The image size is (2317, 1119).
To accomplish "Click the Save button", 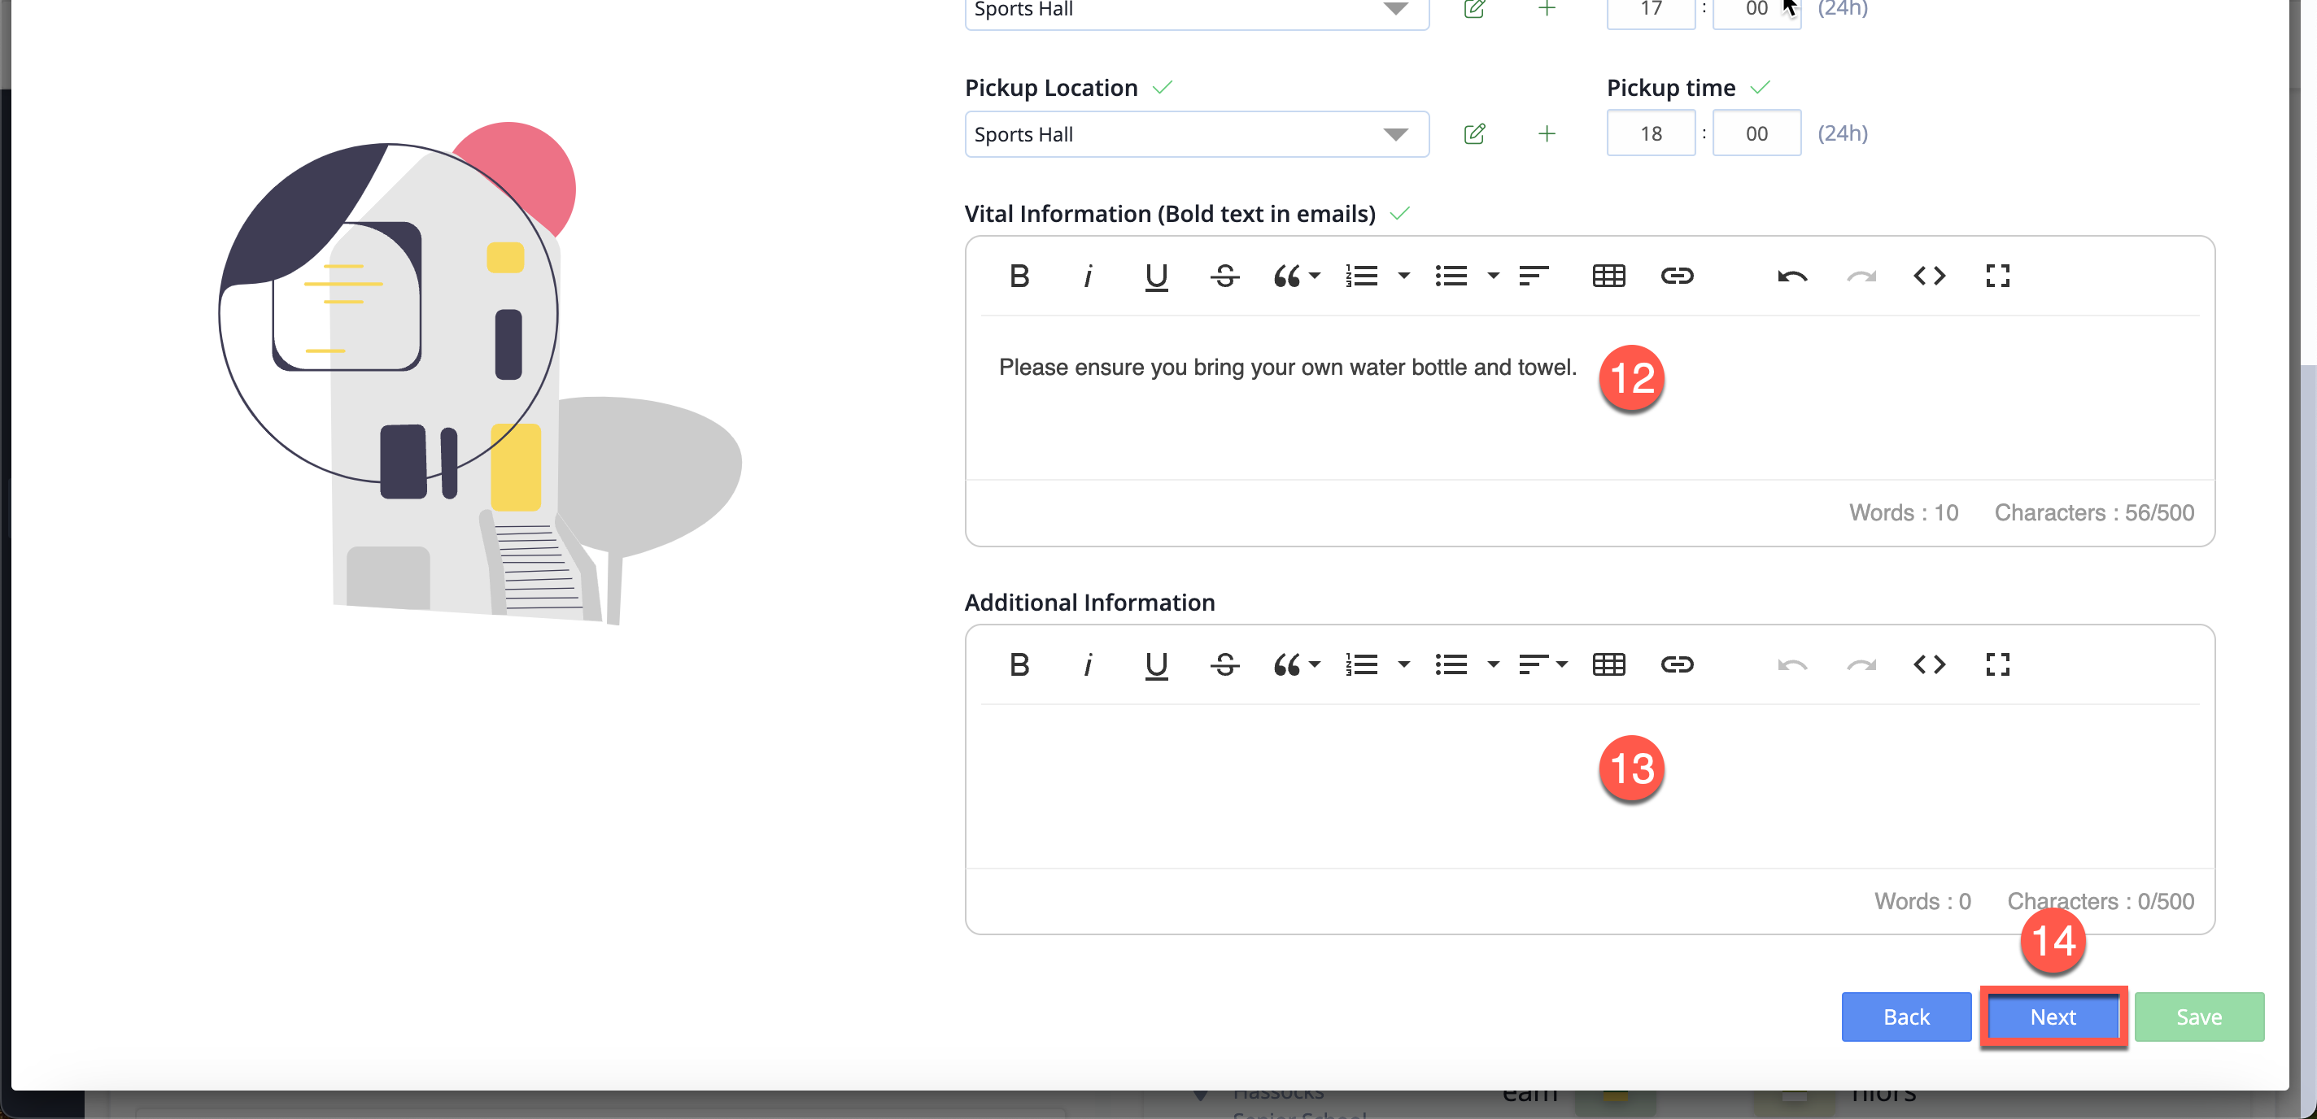I will pyautogui.click(x=2199, y=1017).
